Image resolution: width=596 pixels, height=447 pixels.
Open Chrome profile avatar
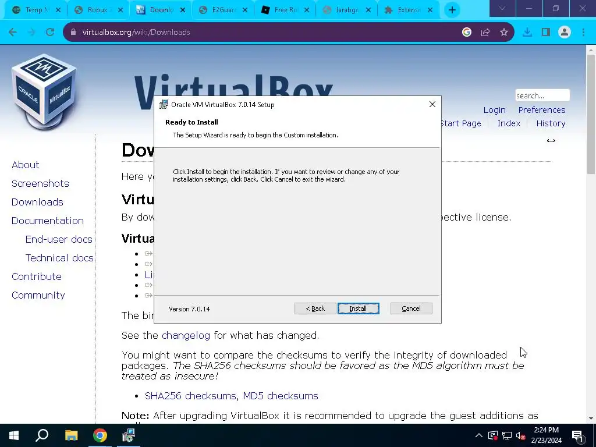click(565, 33)
